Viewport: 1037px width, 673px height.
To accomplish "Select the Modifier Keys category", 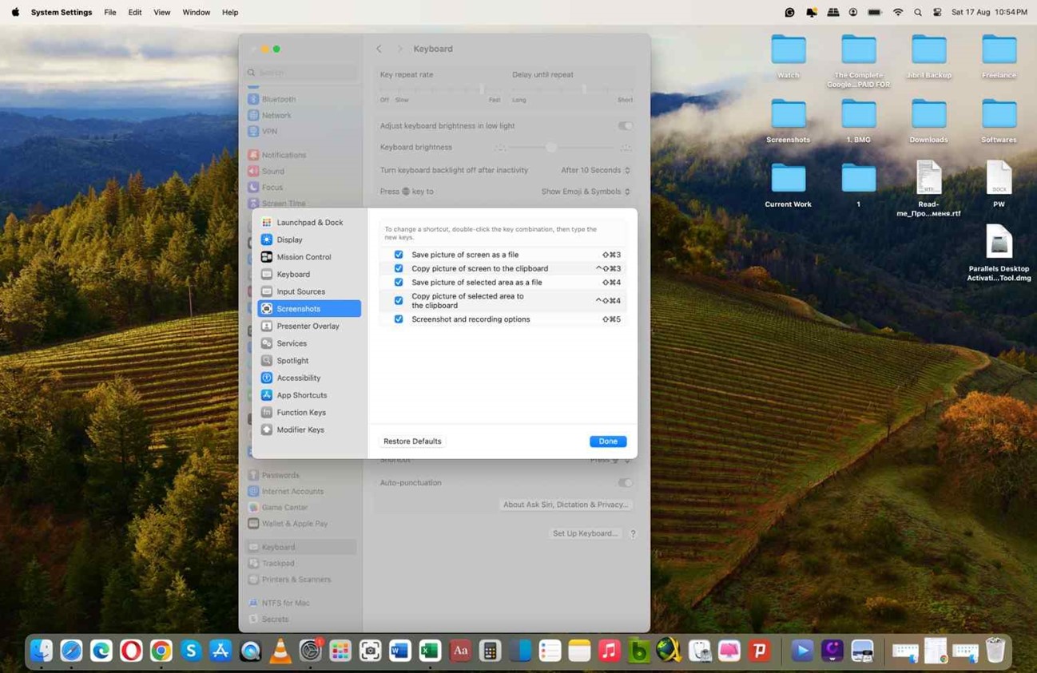I will (x=309, y=430).
